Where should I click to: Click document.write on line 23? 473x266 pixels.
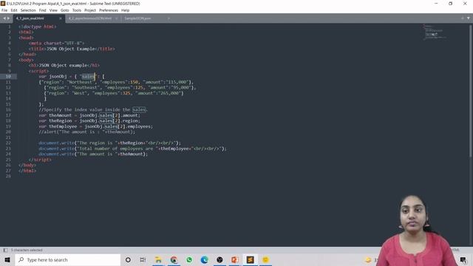(56, 149)
